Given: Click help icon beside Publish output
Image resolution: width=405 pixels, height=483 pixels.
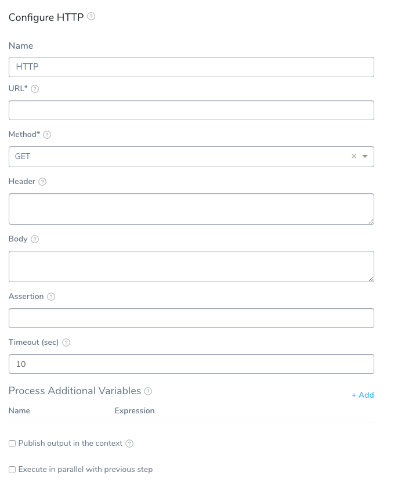Looking at the screenshot, I should (x=129, y=444).
